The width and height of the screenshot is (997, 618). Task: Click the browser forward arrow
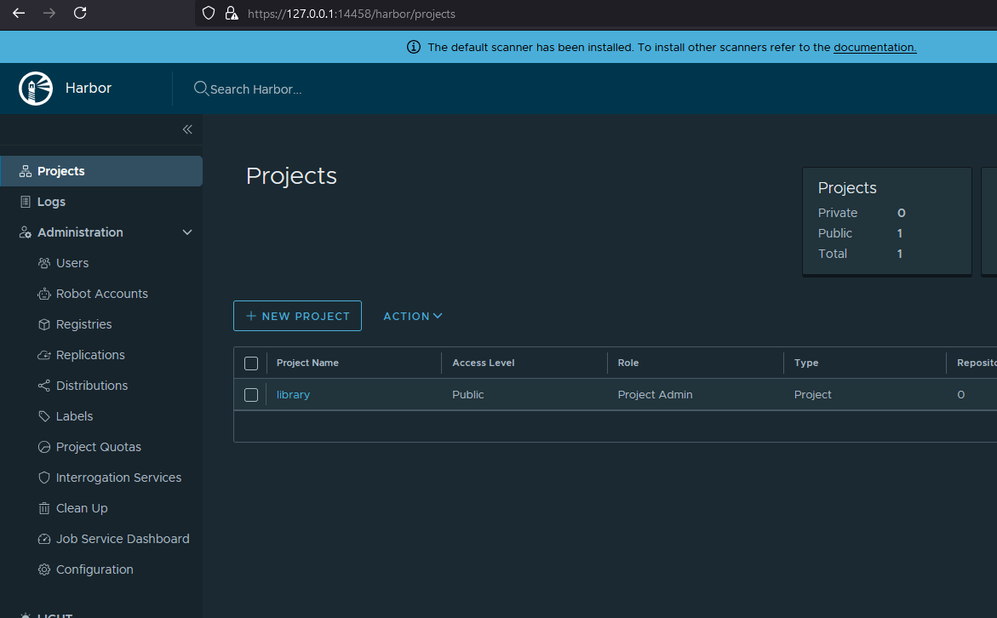(x=49, y=14)
